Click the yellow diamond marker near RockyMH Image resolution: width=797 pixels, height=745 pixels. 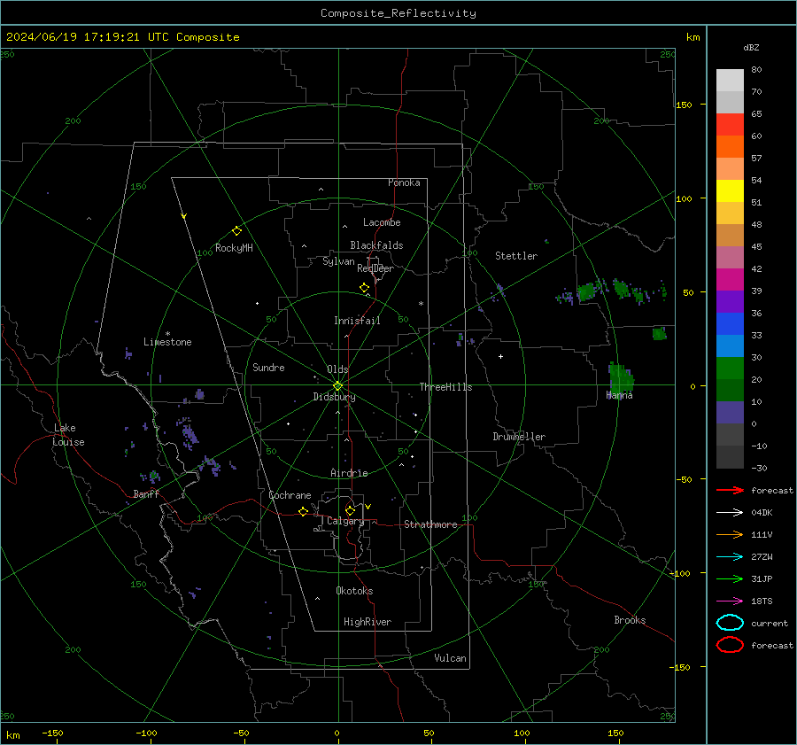(x=236, y=231)
